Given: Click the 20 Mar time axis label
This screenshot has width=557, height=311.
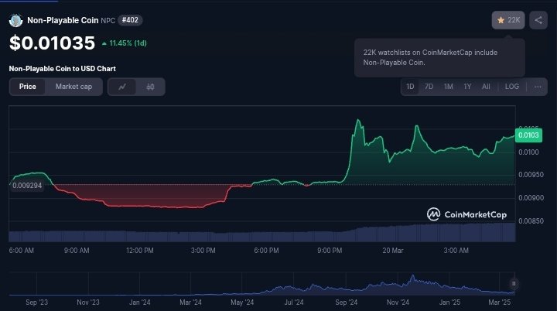Looking at the screenshot, I should click(393, 251).
